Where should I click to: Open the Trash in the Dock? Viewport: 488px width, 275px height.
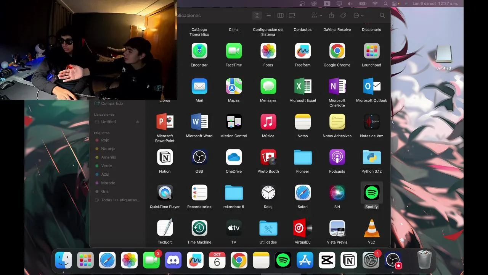[x=424, y=260]
